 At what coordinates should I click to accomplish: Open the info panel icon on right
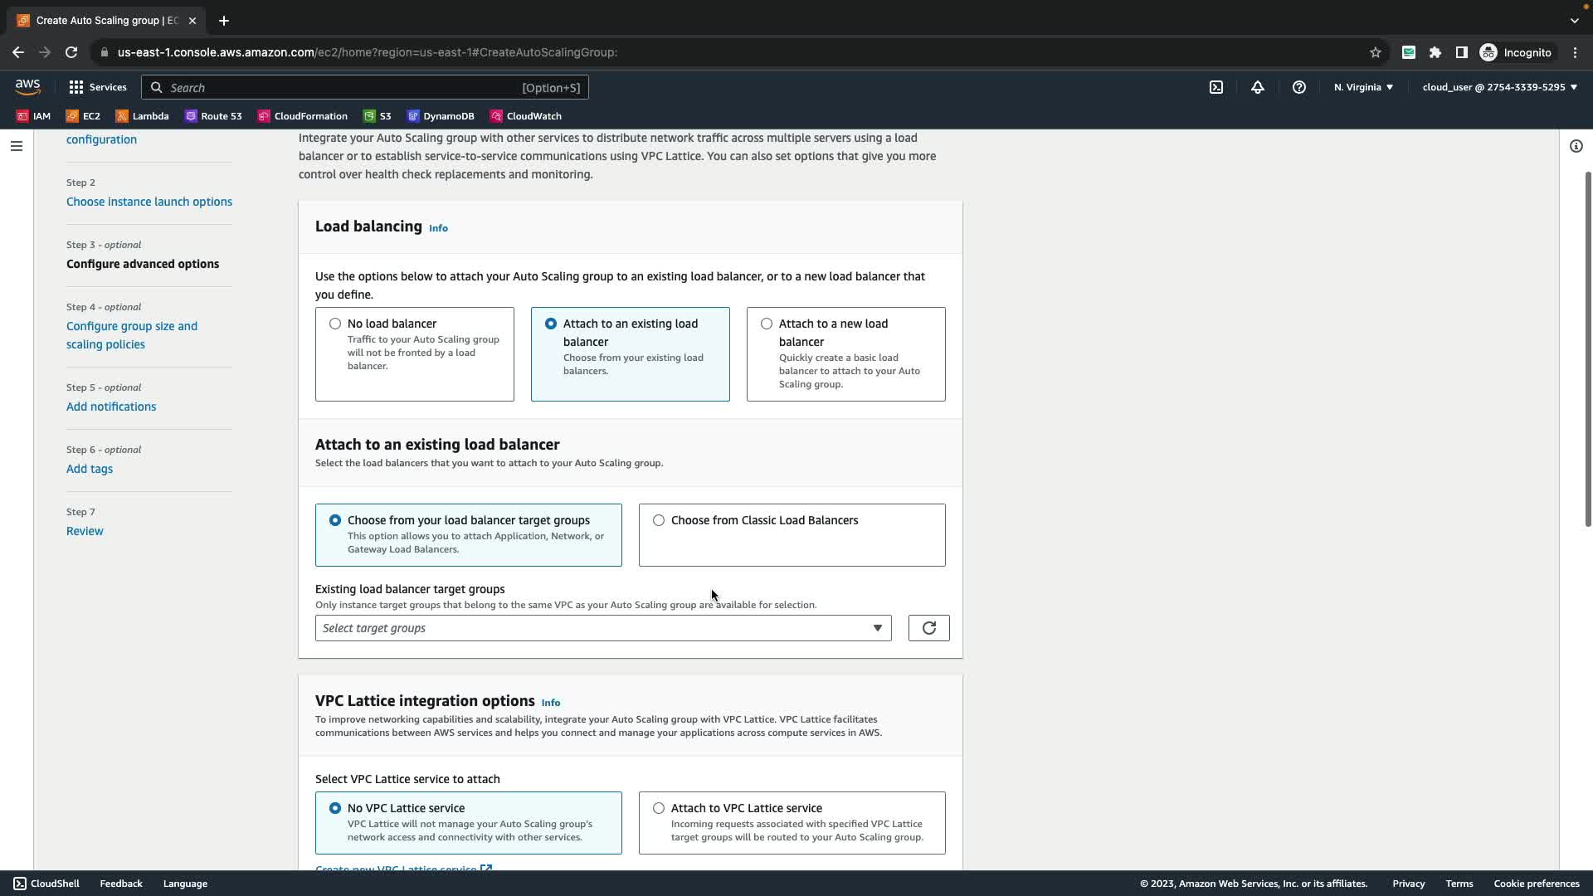[1576, 146]
